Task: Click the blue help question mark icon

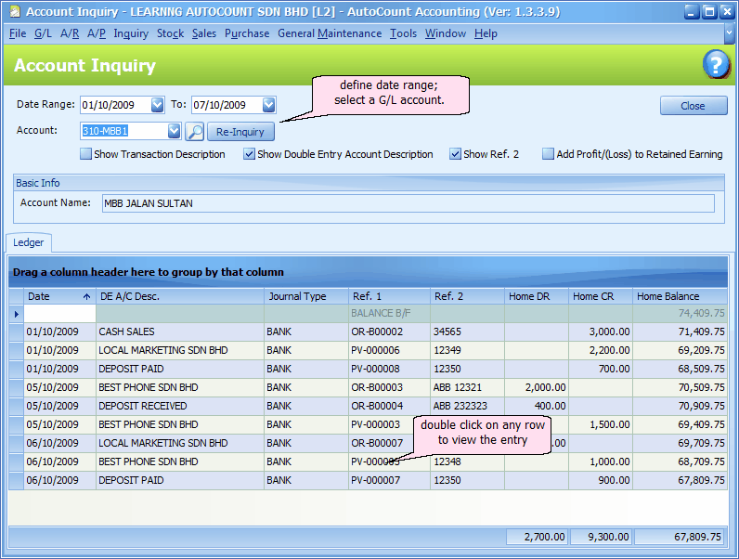Action: [716, 65]
